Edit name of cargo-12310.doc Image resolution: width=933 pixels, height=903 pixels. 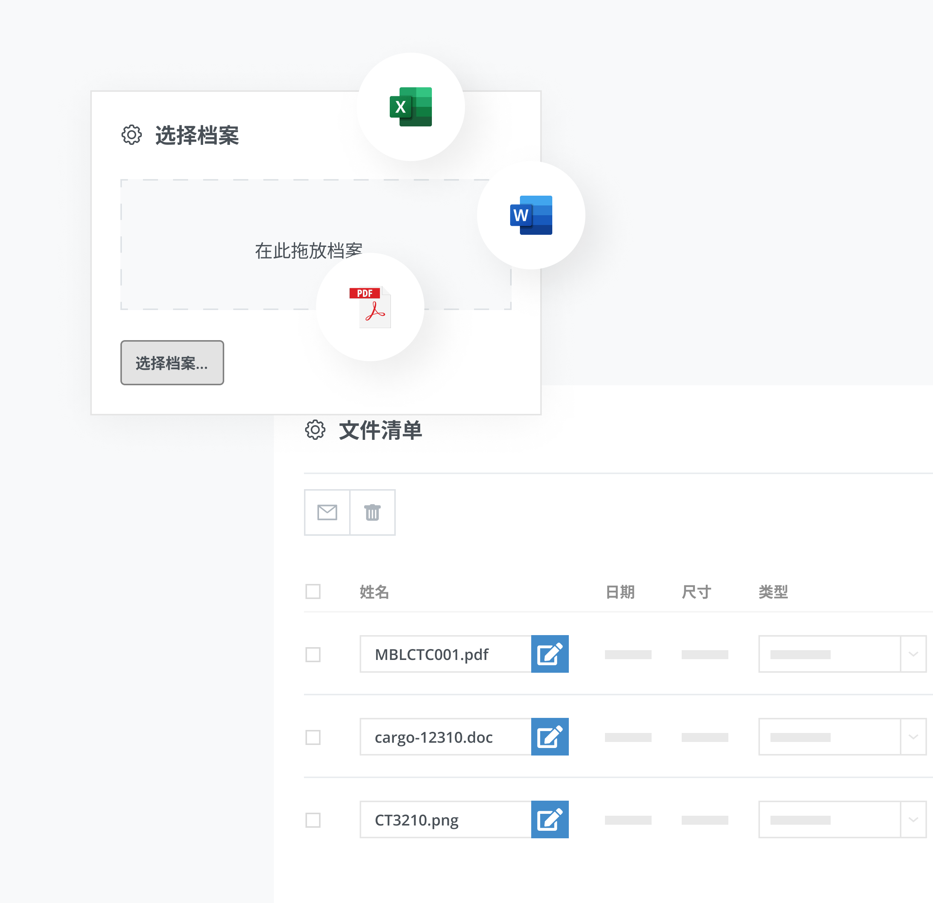[x=550, y=737]
